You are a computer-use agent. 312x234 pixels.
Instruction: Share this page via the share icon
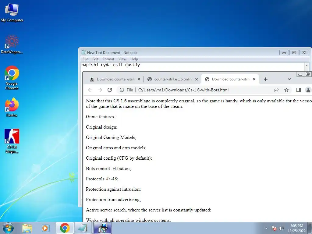coord(277,90)
